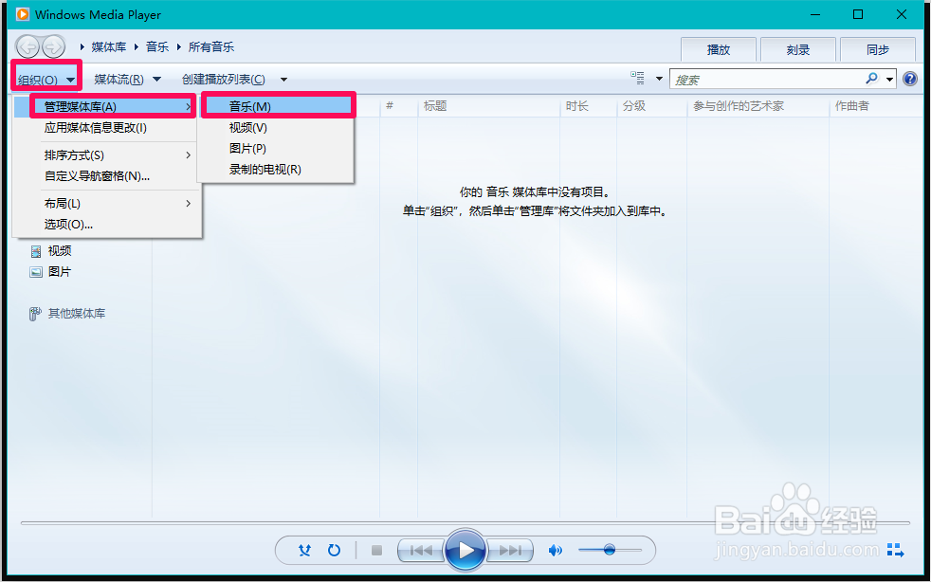Switch to the 播放 tab
931x582 pixels.
719,50
